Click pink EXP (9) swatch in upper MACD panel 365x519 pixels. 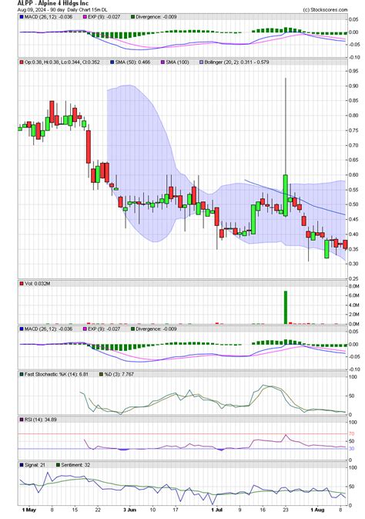(85, 16)
